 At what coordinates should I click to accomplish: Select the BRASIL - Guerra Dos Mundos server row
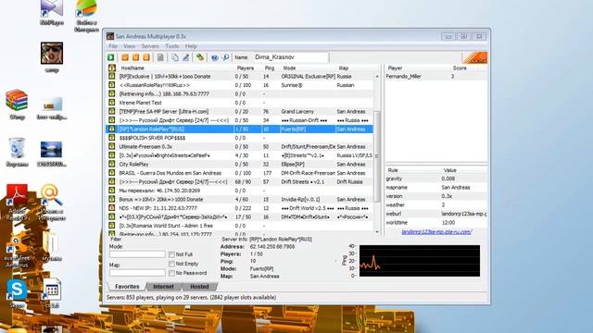click(240, 173)
